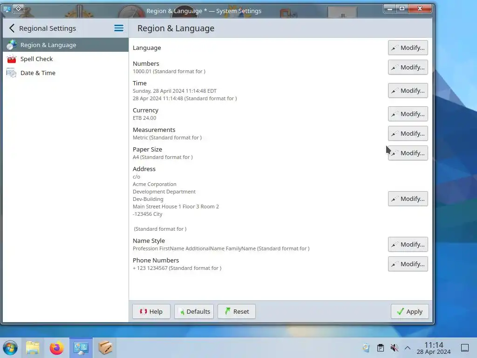Toggle the pin-on-all-desktops title bar icon
Screen dimensions: 477x358
[18, 8]
